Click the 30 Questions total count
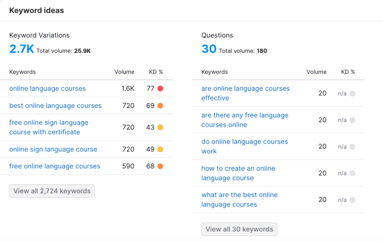This screenshot has height=242, width=383. pos(209,49)
